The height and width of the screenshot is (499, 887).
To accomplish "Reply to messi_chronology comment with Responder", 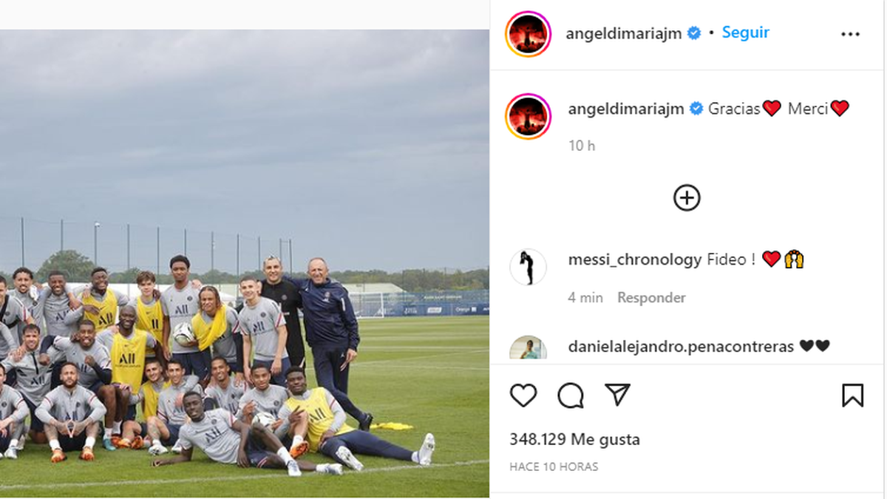I will pos(651,298).
